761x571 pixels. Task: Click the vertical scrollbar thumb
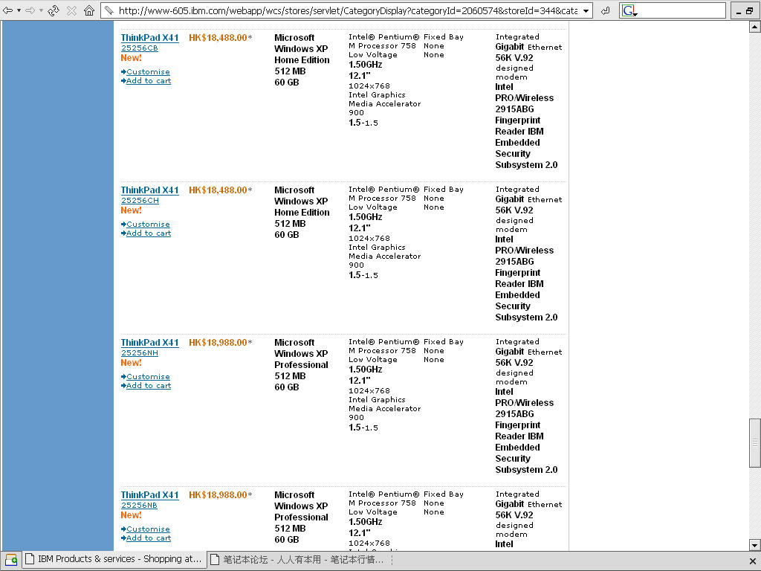[755, 443]
